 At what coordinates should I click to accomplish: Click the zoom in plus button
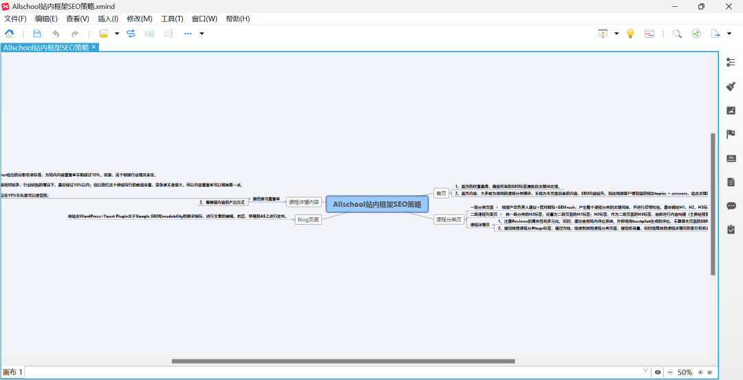[700, 372]
